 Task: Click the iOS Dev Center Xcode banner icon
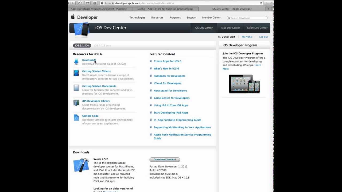click(x=81, y=29)
